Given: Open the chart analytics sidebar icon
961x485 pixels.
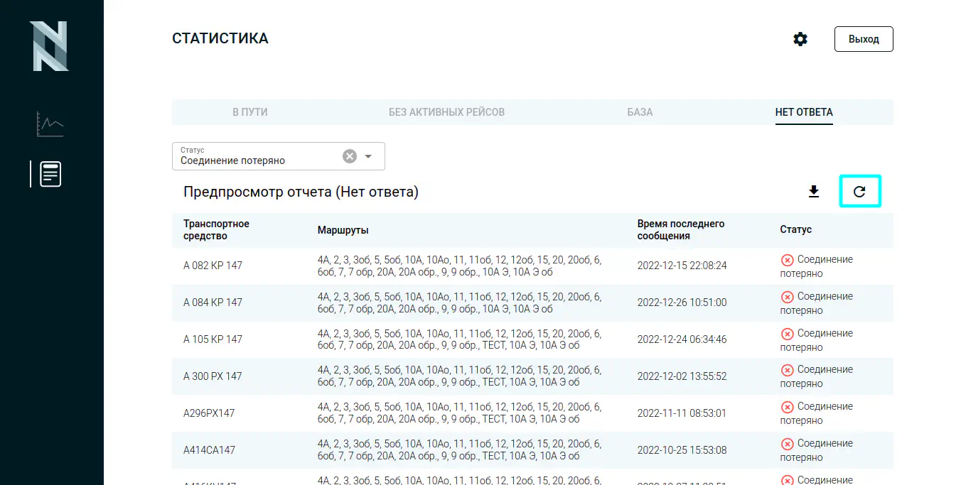Looking at the screenshot, I should pos(50,124).
